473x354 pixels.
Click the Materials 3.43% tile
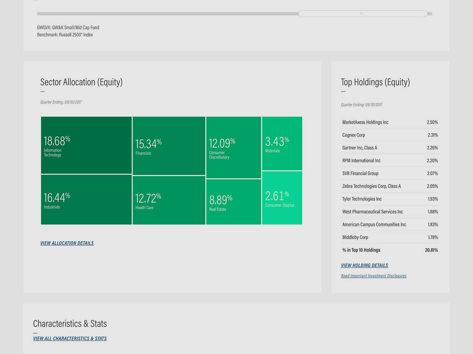[x=282, y=144]
